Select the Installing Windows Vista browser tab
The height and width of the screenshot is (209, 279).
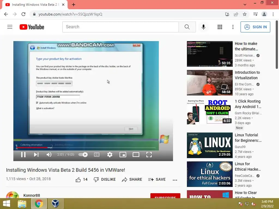click(x=35, y=5)
